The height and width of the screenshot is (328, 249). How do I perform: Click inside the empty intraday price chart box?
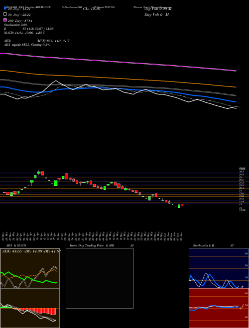[100, 278]
